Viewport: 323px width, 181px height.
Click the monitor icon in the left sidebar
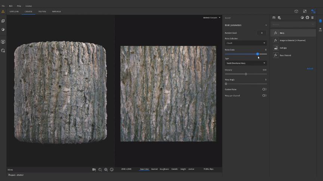tap(3, 42)
